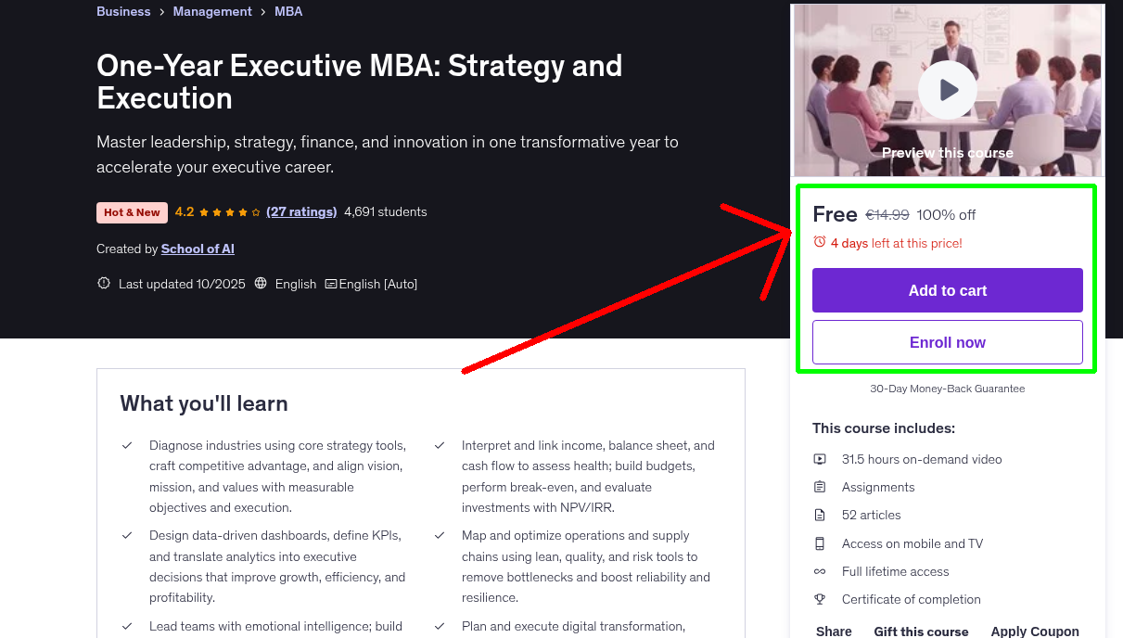Click the alarm clock icon beside the countdown

(x=819, y=241)
